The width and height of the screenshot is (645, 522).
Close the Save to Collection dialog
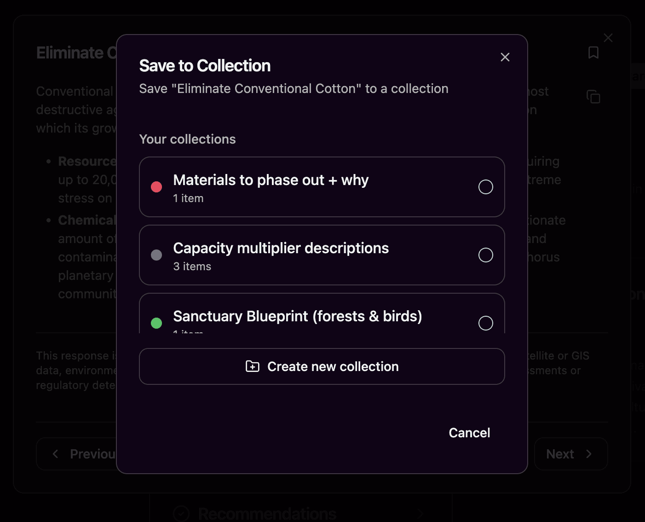point(505,57)
